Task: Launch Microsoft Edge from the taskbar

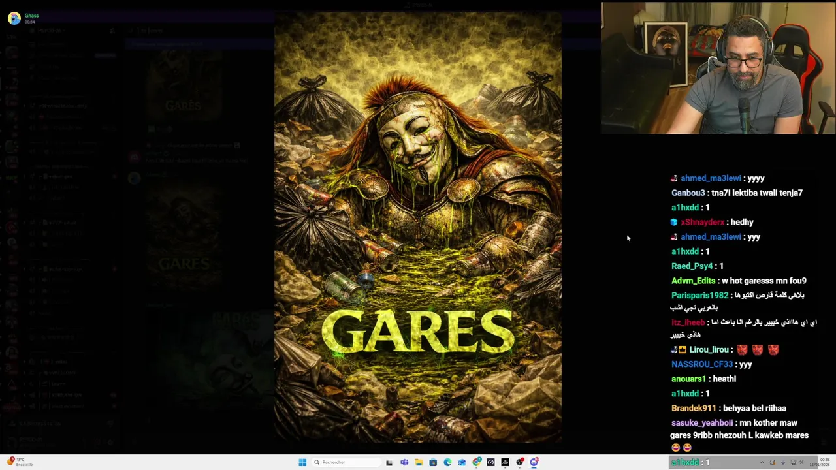Action: (x=447, y=462)
